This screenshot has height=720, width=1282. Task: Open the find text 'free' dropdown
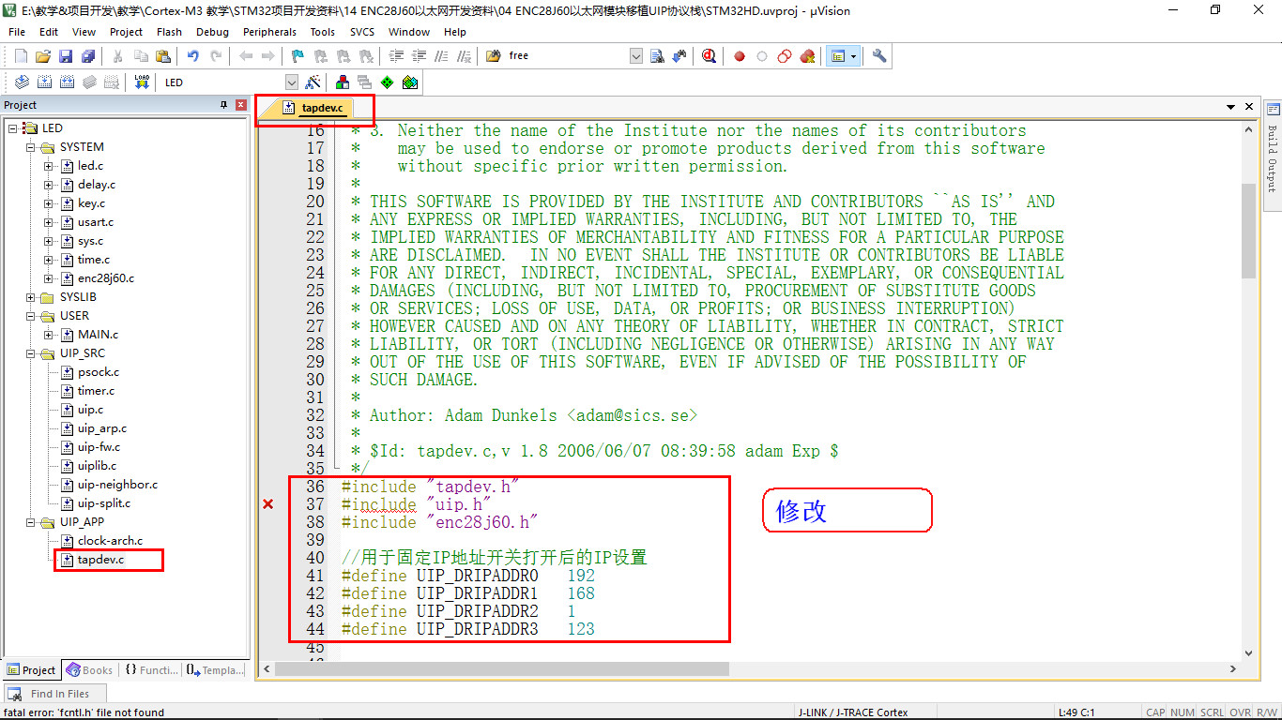635,56
